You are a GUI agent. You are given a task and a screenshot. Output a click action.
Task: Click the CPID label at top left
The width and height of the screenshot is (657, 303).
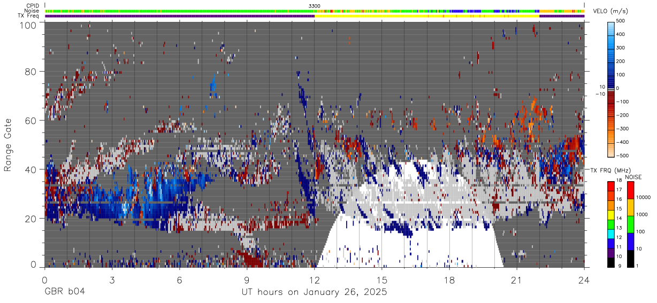pyautogui.click(x=32, y=6)
